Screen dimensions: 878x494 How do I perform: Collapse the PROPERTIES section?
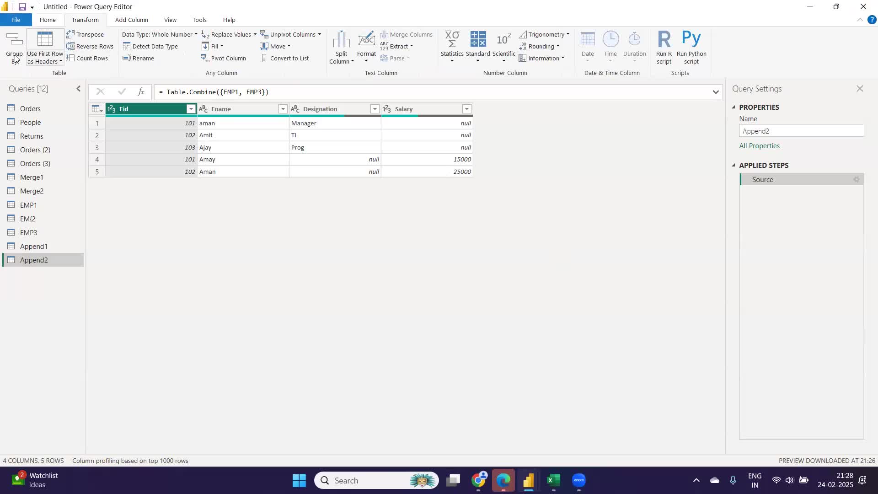(733, 107)
